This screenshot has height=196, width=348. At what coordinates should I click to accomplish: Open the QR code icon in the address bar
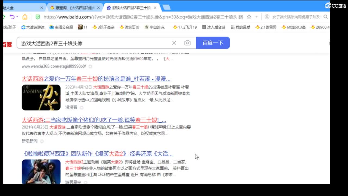point(240,17)
